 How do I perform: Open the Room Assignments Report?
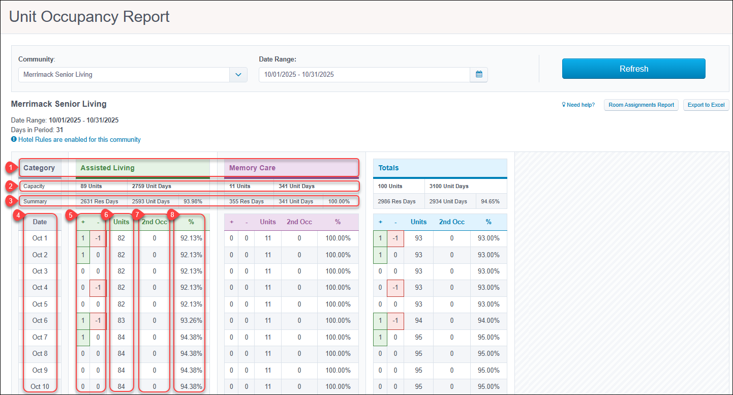[x=641, y=105]
